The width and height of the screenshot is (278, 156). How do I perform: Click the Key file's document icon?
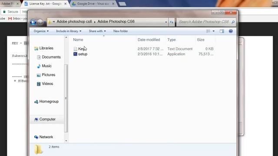75,49
